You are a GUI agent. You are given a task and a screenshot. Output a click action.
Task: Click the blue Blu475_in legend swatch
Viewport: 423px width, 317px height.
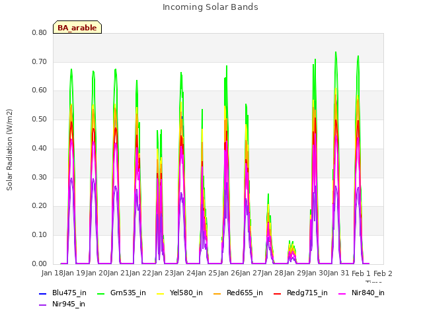(x=42, y=293)
